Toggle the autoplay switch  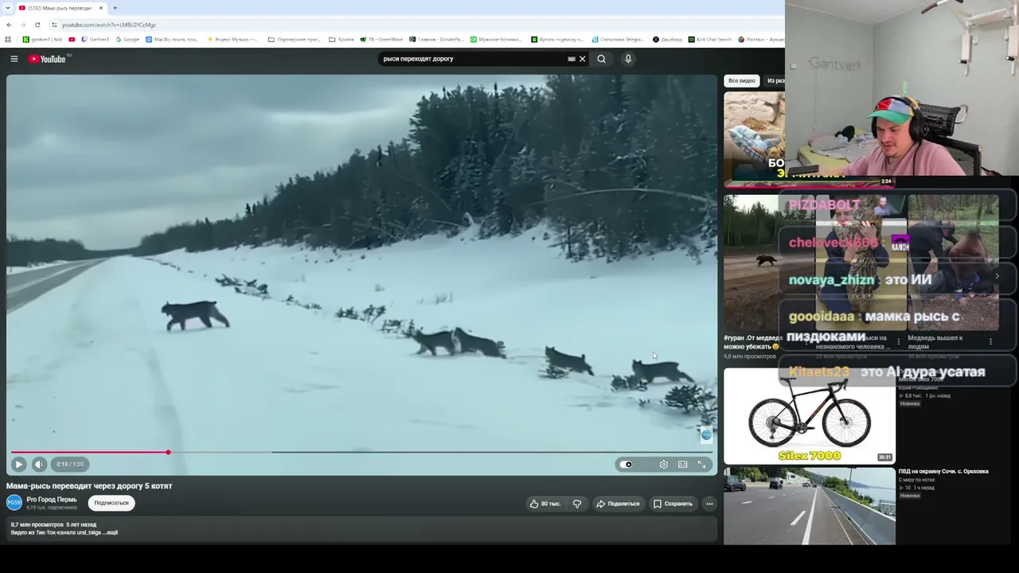point(627,465)
